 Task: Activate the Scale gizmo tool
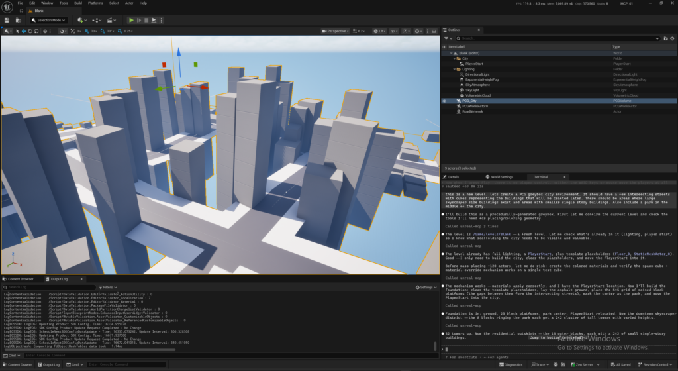point(36,31)
